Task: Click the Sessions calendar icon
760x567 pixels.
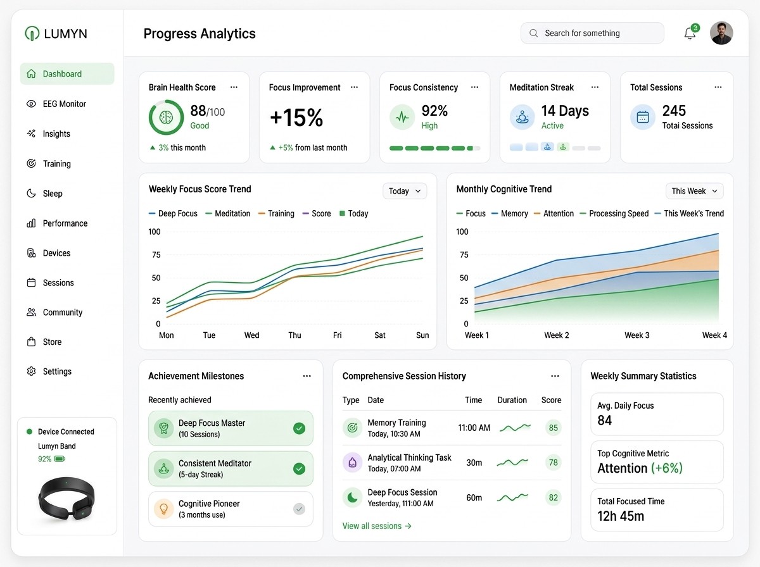Action: click(x=31, y=283)
